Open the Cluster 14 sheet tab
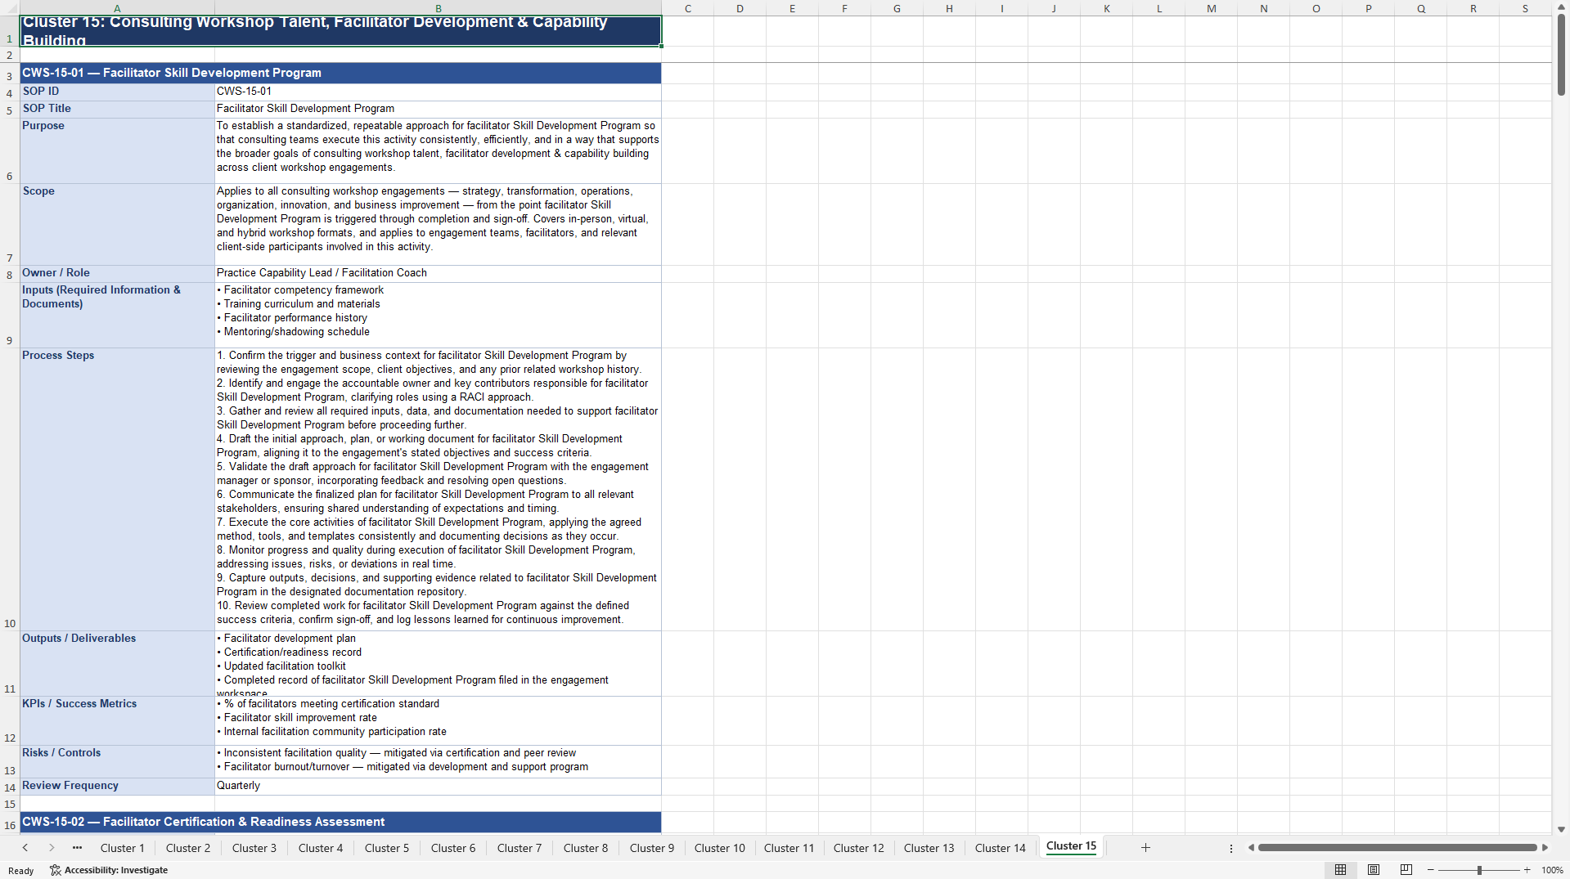Viewport: 1570px width, 879px height. tap(1000, 848)
